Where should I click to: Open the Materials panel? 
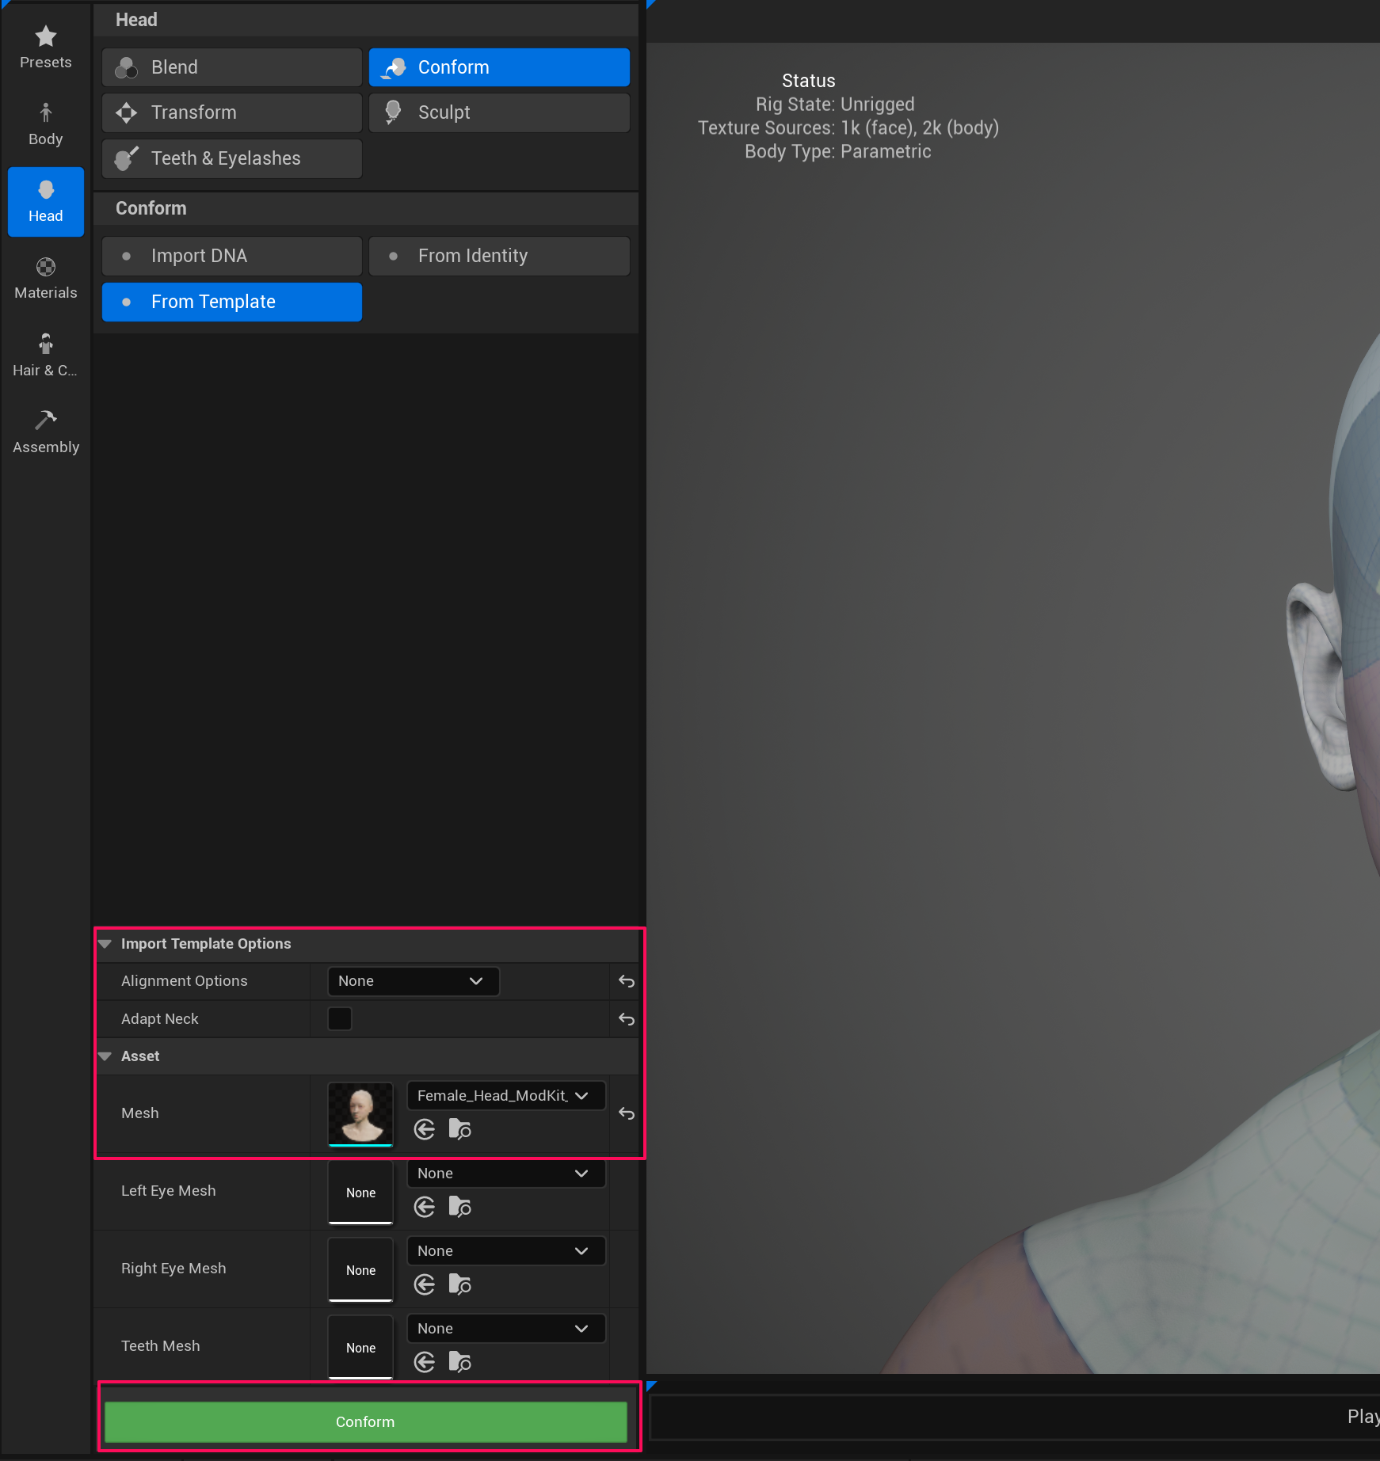pyautogui.click(x=45, y=277)
